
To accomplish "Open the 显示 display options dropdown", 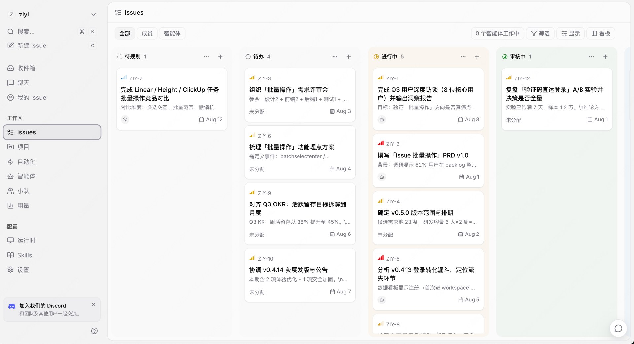I will (x=570, y=33).
